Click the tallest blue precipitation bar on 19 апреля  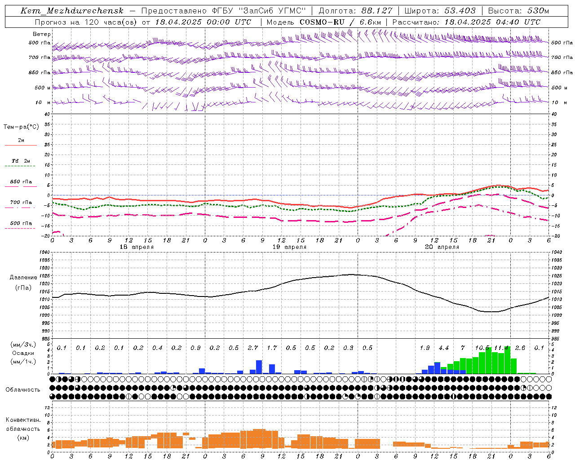[259, 367]
